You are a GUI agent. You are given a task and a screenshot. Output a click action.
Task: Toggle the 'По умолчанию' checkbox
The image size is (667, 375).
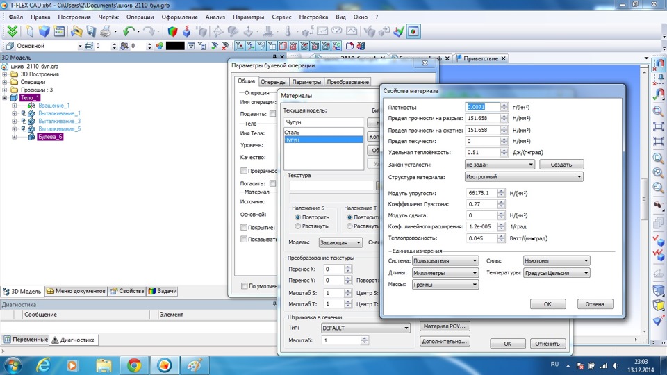click(243, 285)
